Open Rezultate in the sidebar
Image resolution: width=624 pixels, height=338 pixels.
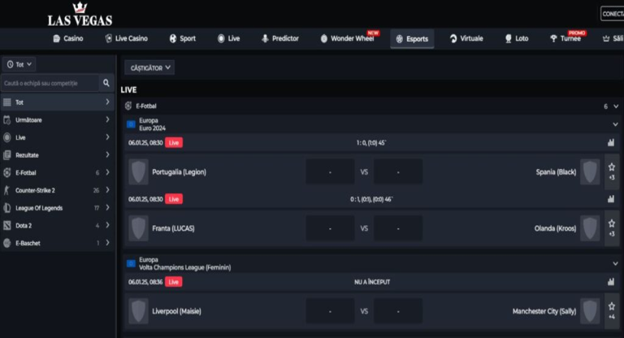pyautogui.click(x=58, y=155)
